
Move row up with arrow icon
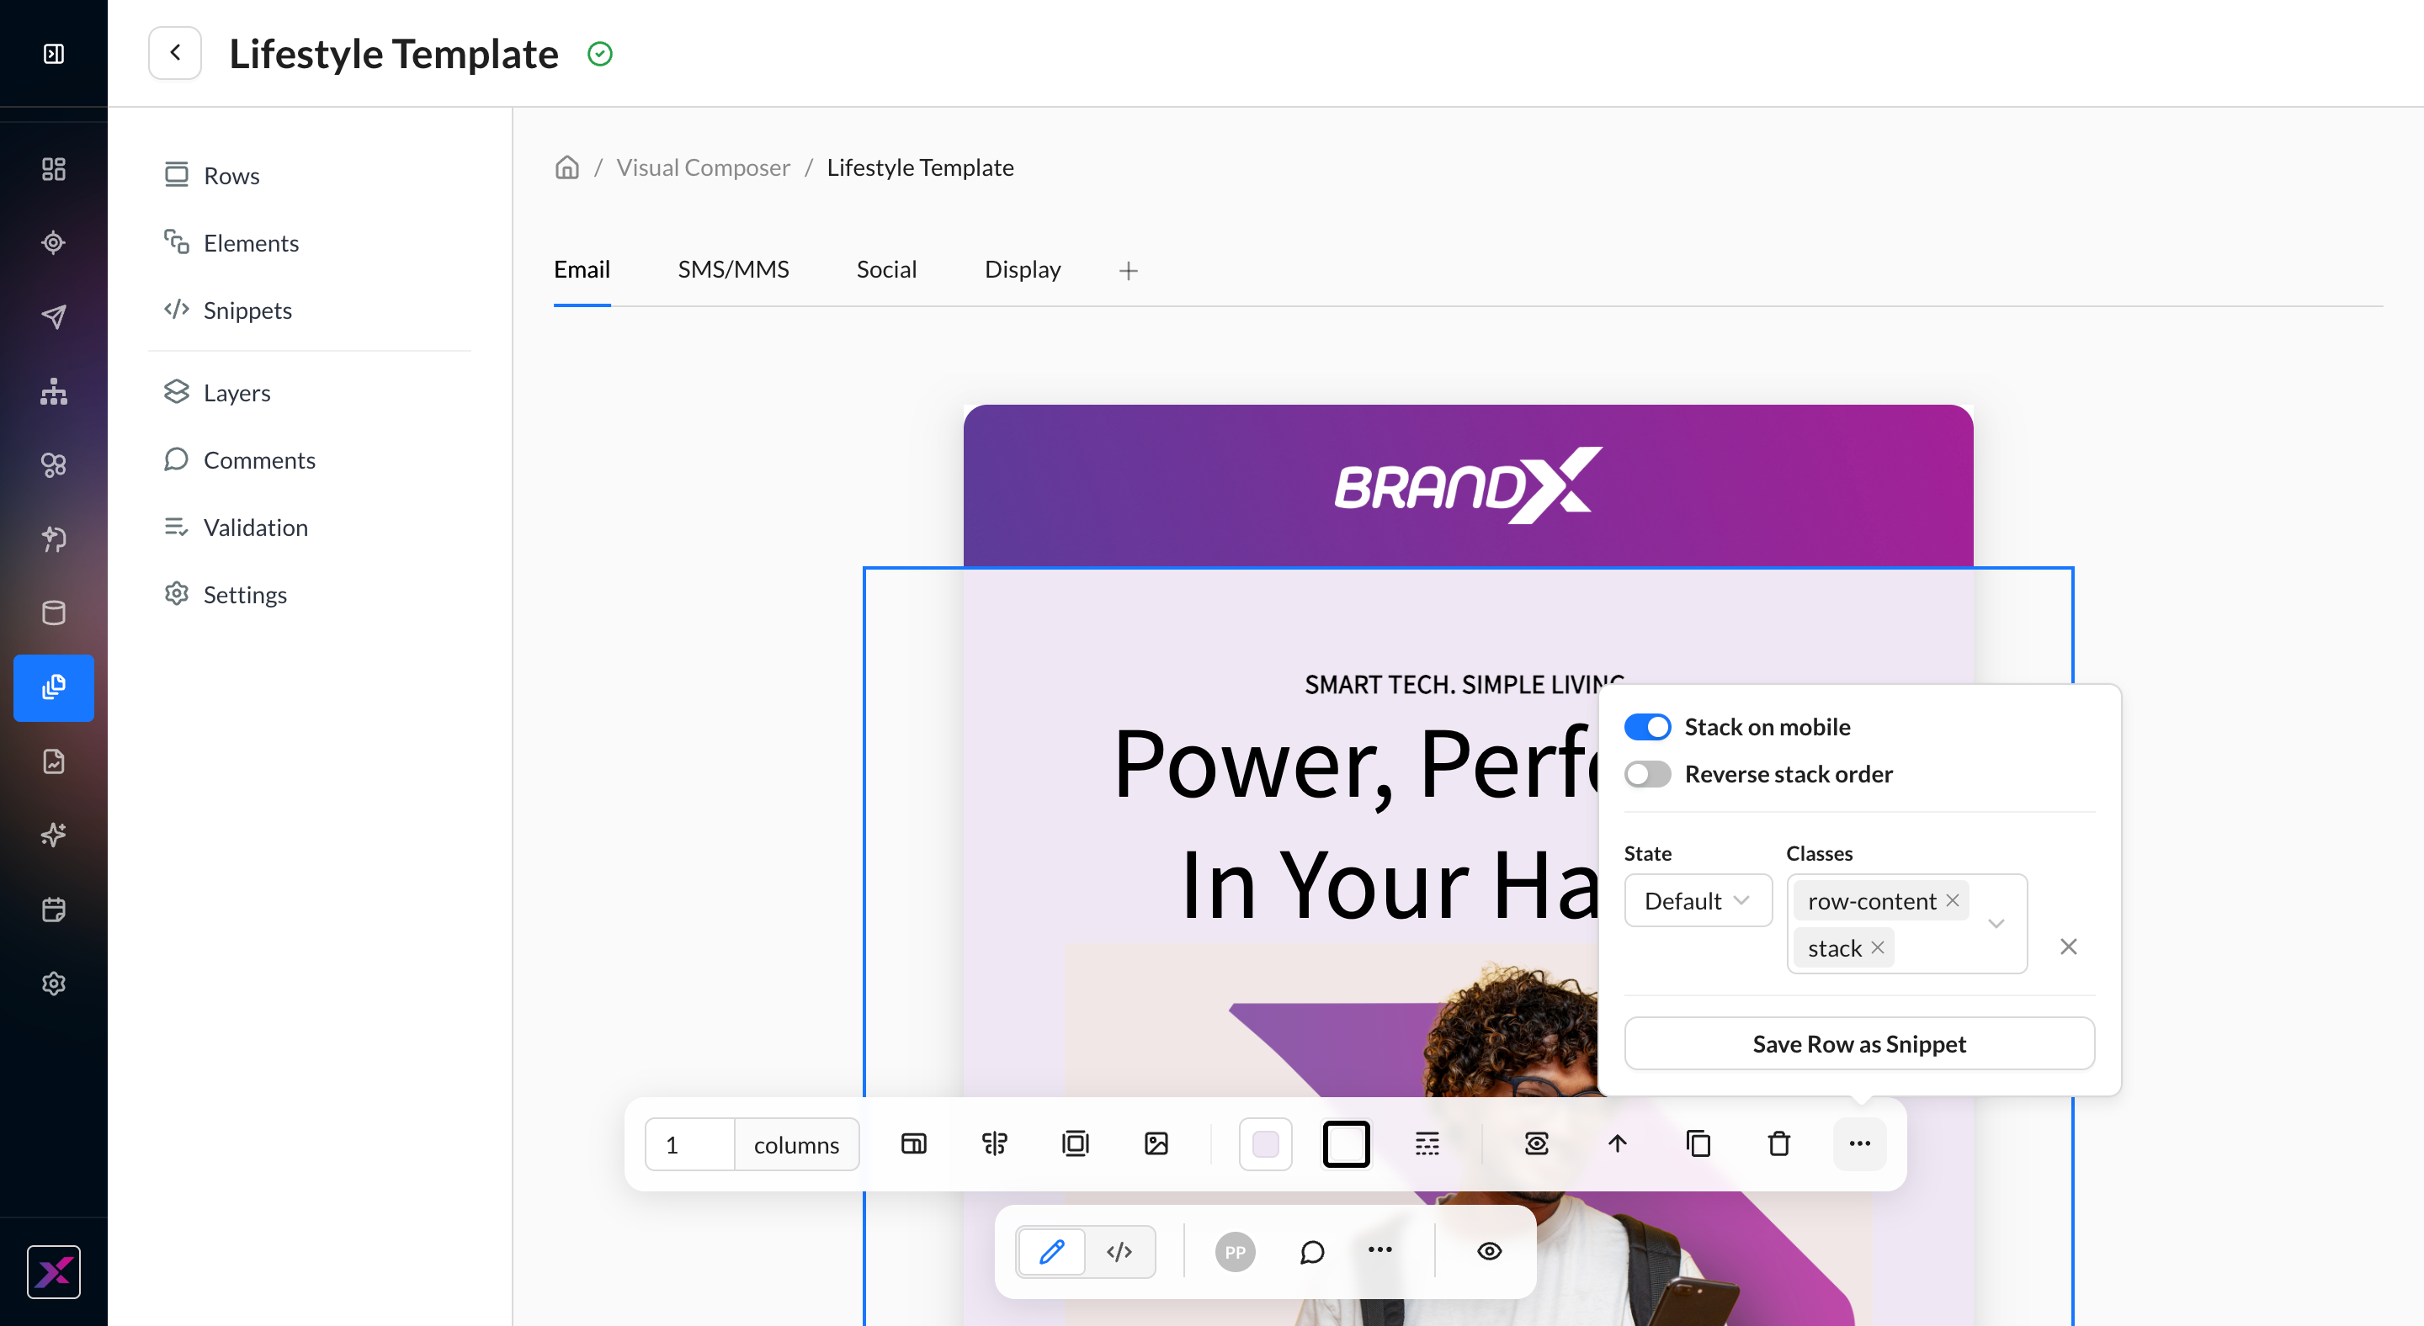[1618, 1143]
